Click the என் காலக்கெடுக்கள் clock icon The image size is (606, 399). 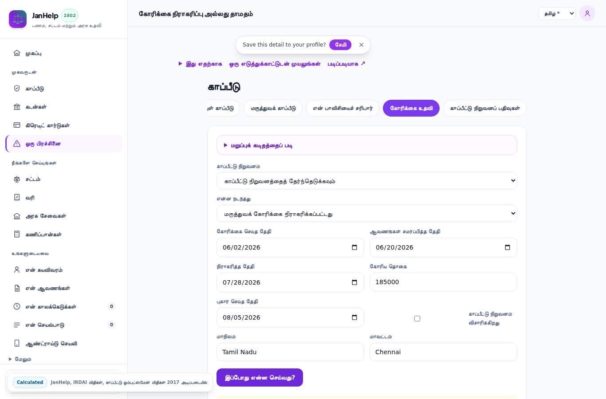tap(17, 306)
